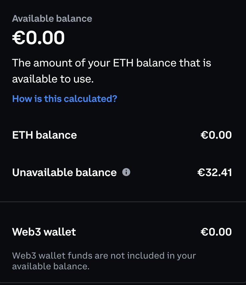Click the €32.41 unavailable amount
The height and width of the screenshot is (285, 246).
click(215, 172)
